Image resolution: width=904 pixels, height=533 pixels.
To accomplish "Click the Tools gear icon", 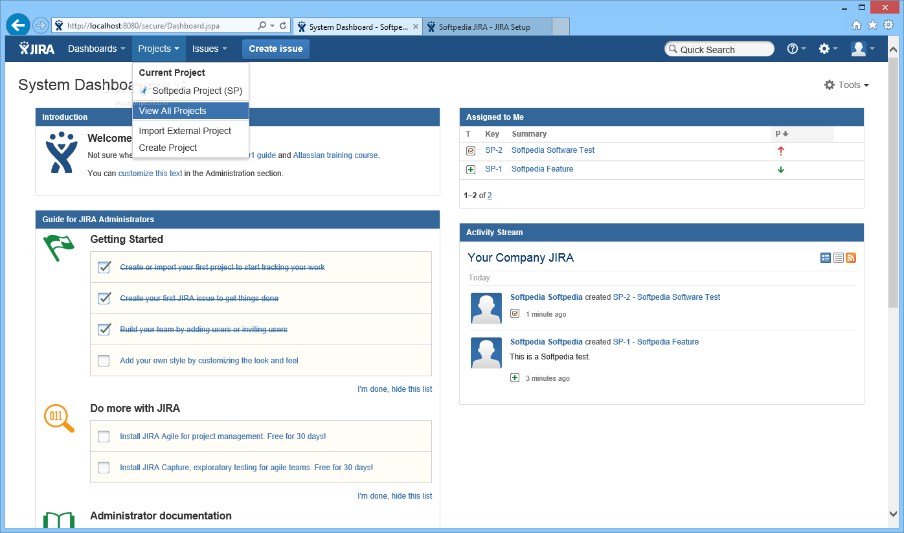I will coord(830,85).
